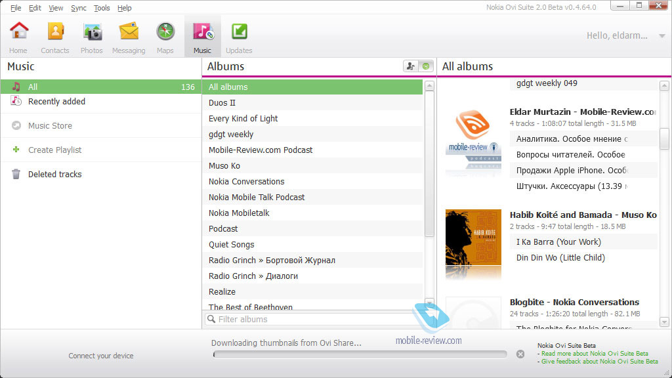
Task: Select the 'Nokia Mobiletalk' album
Action: click(312, 213)
